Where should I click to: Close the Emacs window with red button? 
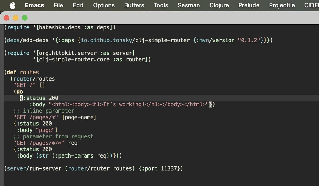7,18
